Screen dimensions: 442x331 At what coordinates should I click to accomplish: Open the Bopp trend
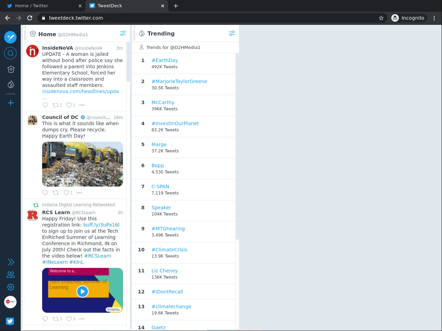point(157,165)
